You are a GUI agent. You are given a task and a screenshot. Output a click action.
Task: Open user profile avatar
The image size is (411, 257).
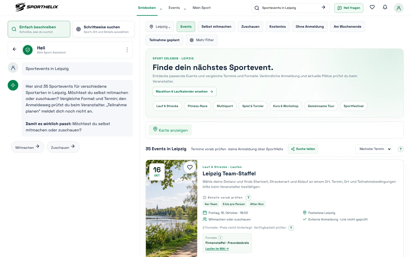point(399,8)
